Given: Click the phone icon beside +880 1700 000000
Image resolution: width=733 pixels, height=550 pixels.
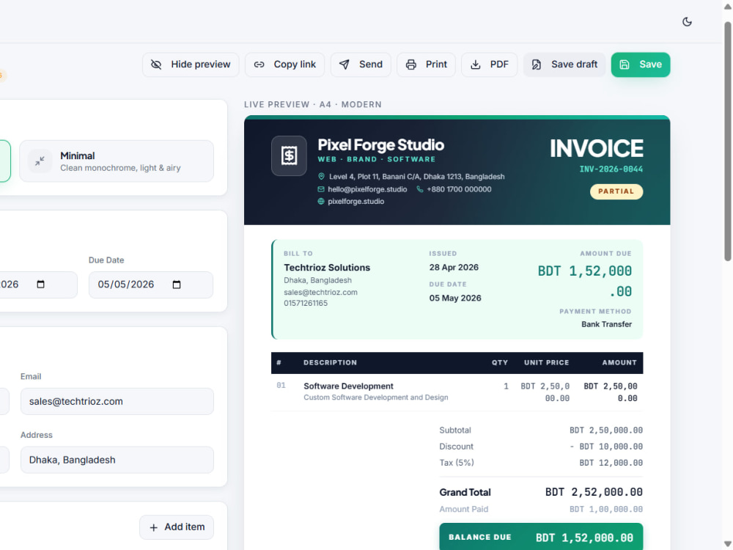Looking at the screenshot, I should (x=420, y=189).
